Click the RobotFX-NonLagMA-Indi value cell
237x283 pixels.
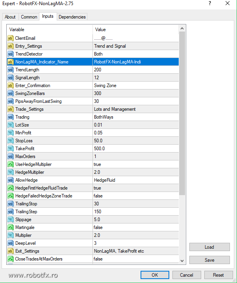pos(136,62)
